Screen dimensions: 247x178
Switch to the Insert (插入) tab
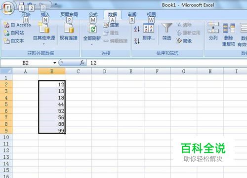point(45,15)
